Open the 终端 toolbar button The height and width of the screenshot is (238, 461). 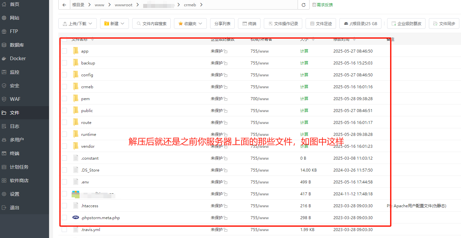pos(249,24)
